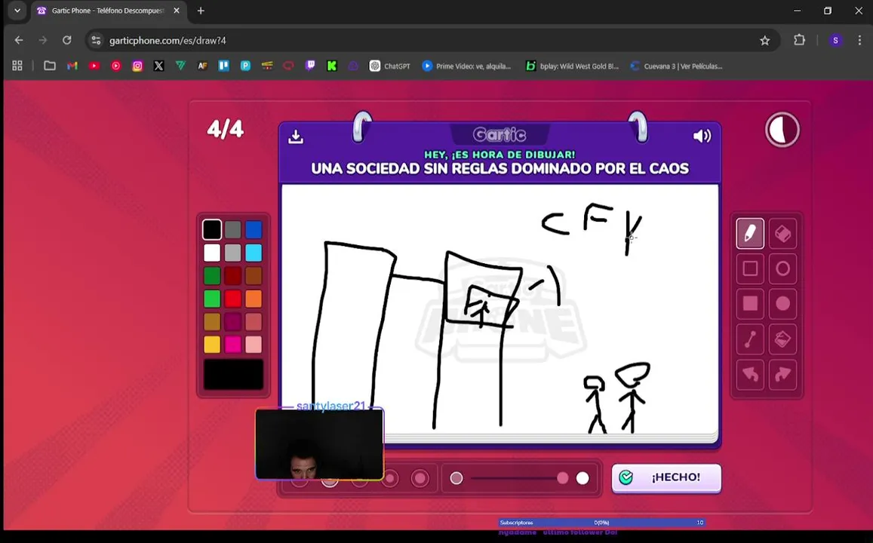Pick the yellow color swatch

tap(212, 345)
